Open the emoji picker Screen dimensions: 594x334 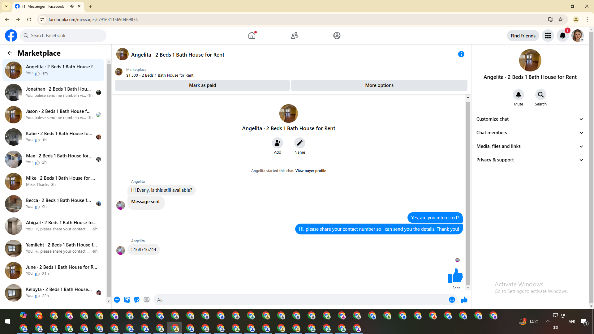[452, 300]
